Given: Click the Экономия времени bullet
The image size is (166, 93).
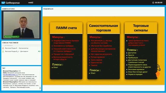Looking at the screenshot, I should (x=136, y=69).
